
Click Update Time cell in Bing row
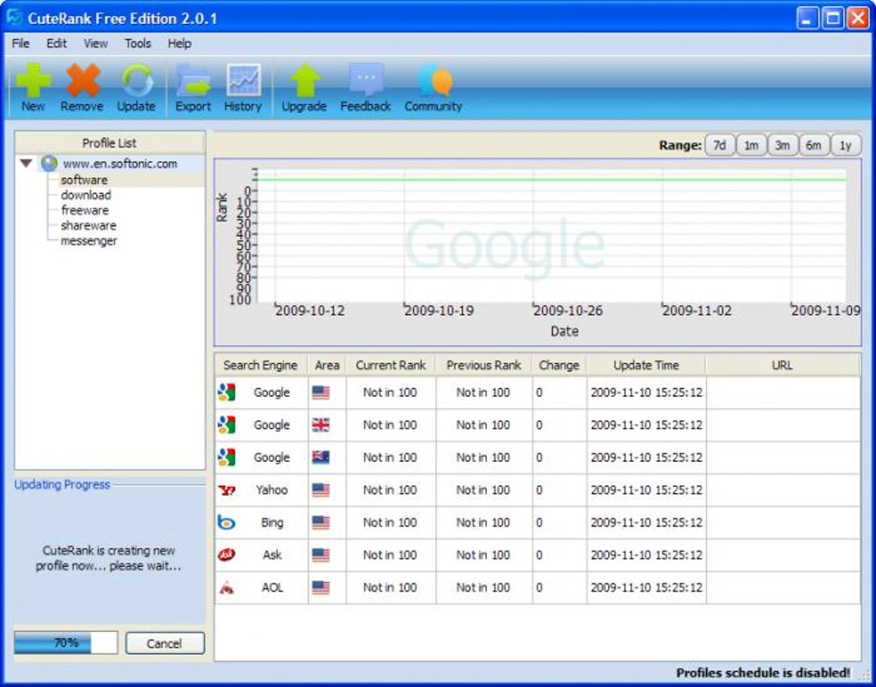point(647,523)
